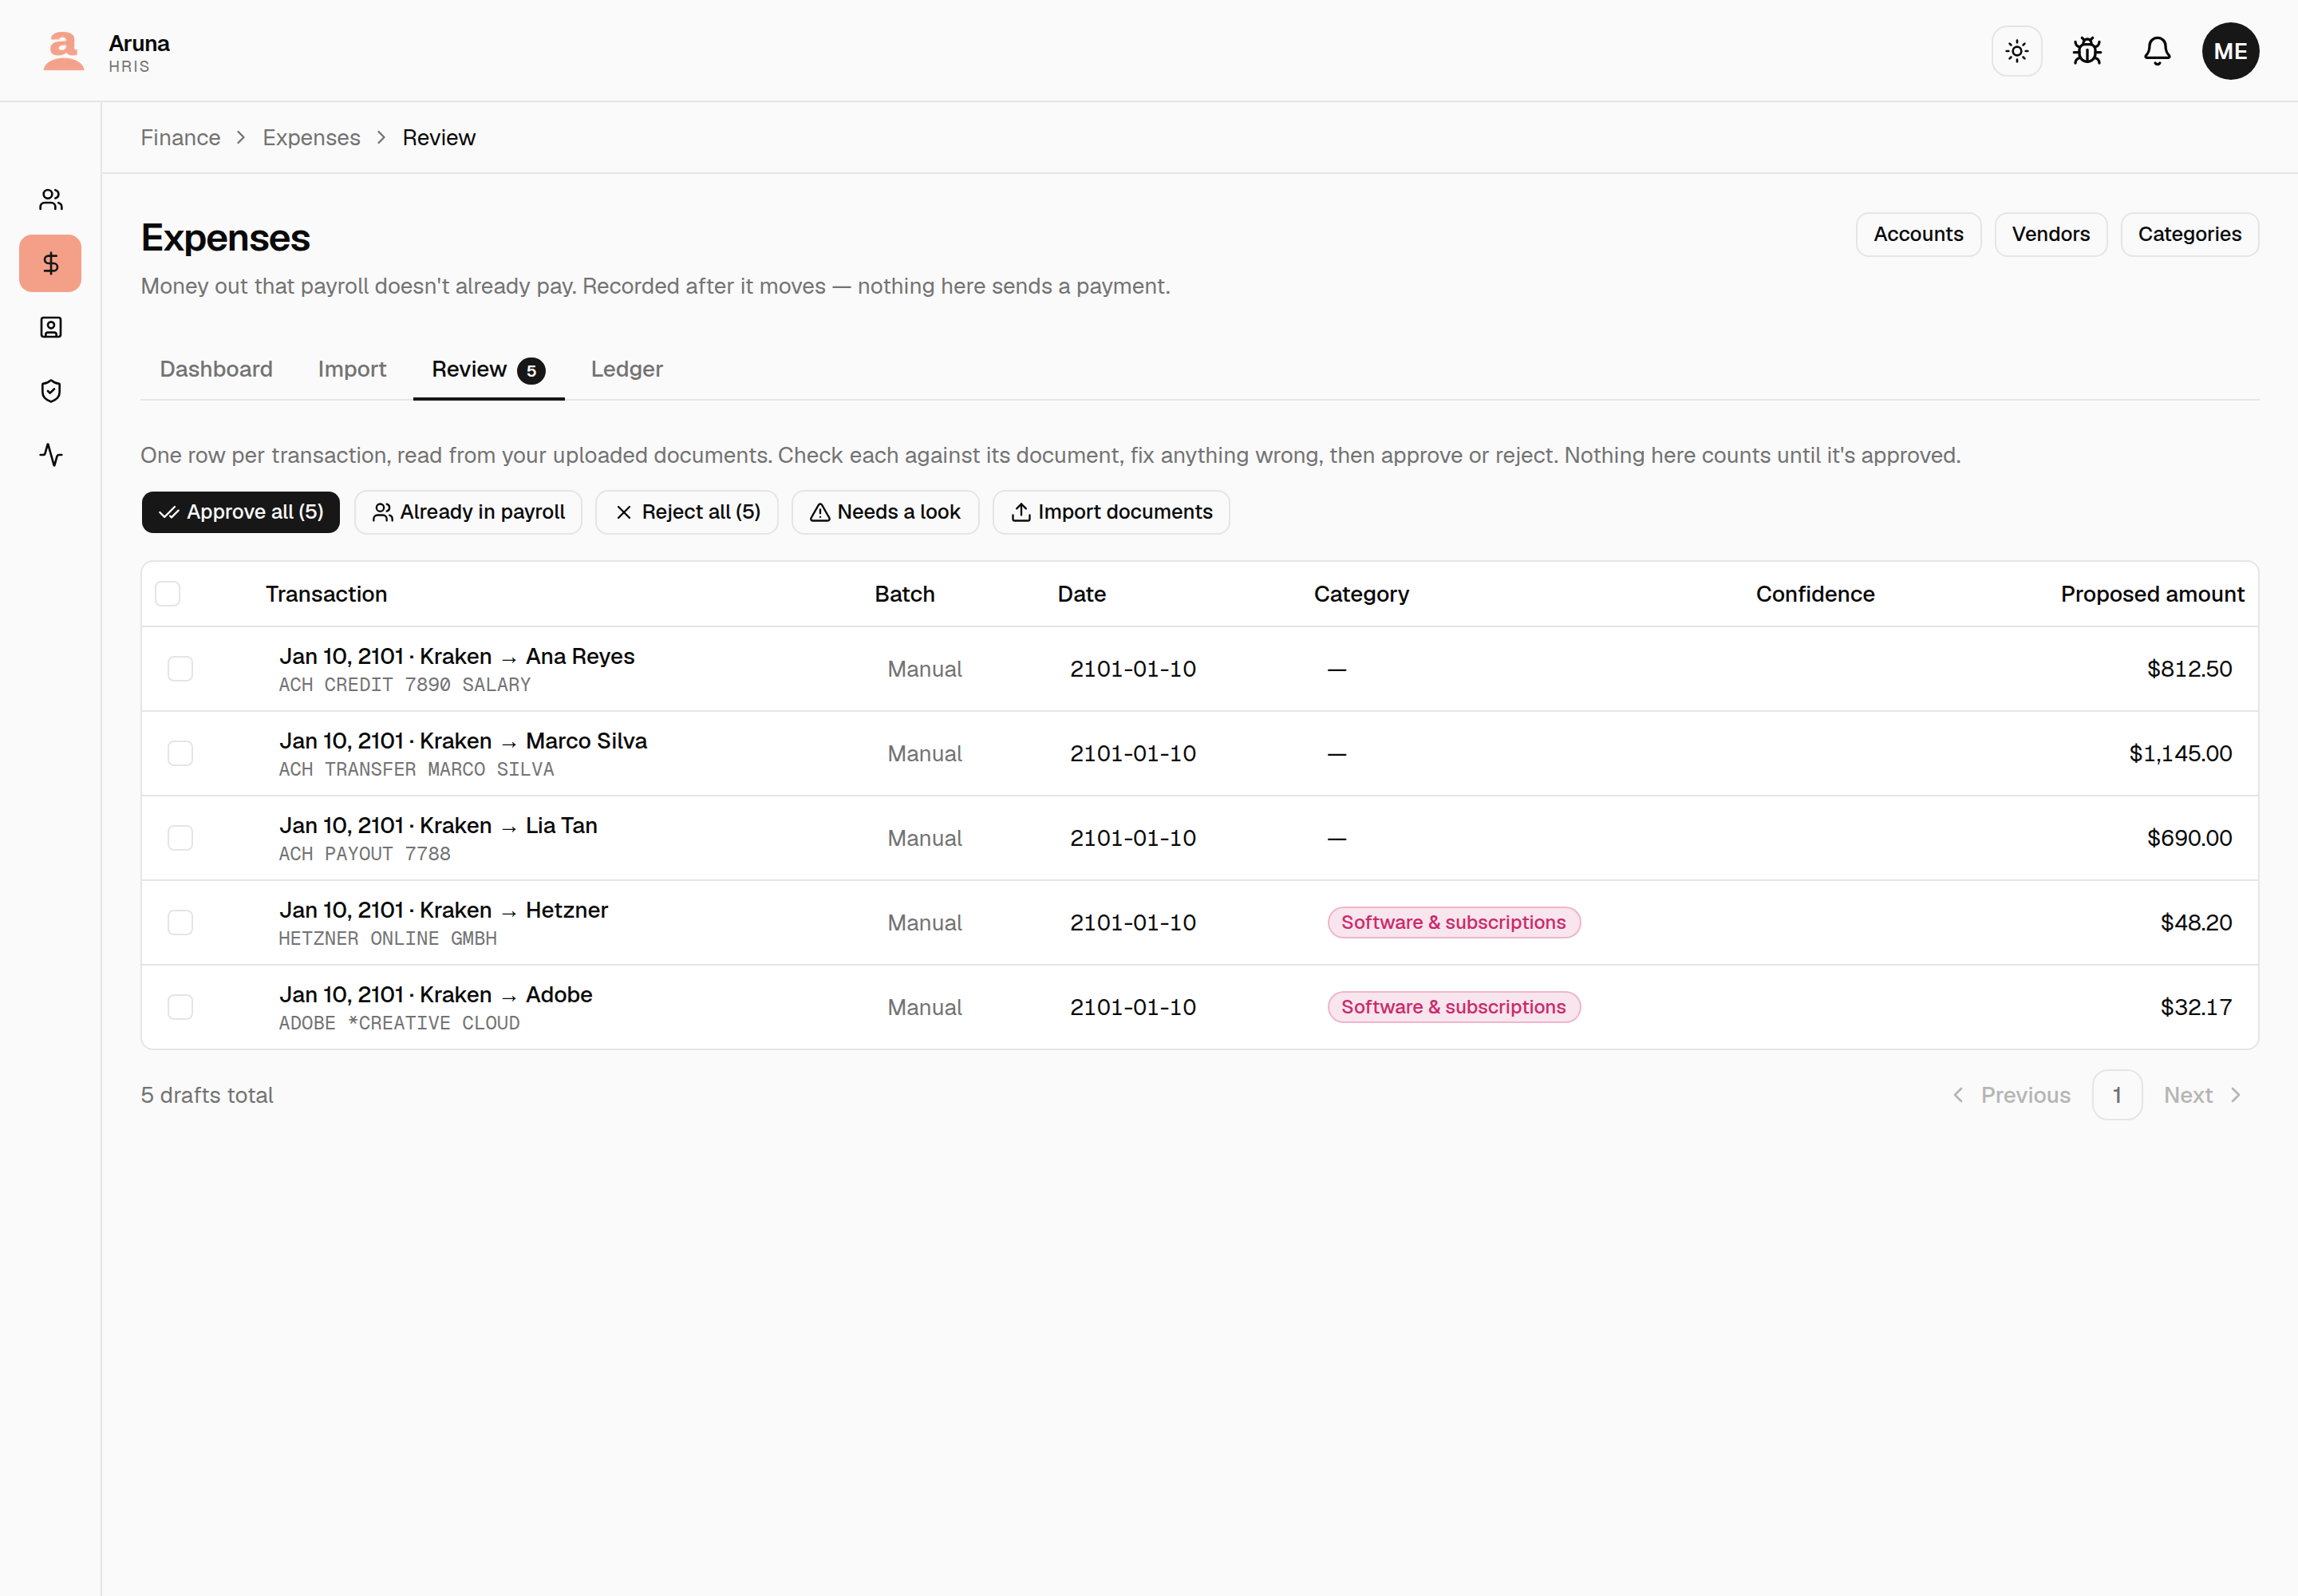Image resolution: width=2298 pixels, height=1596 pixels.
Task: Click the Previous page control
Action: 2011,1095
